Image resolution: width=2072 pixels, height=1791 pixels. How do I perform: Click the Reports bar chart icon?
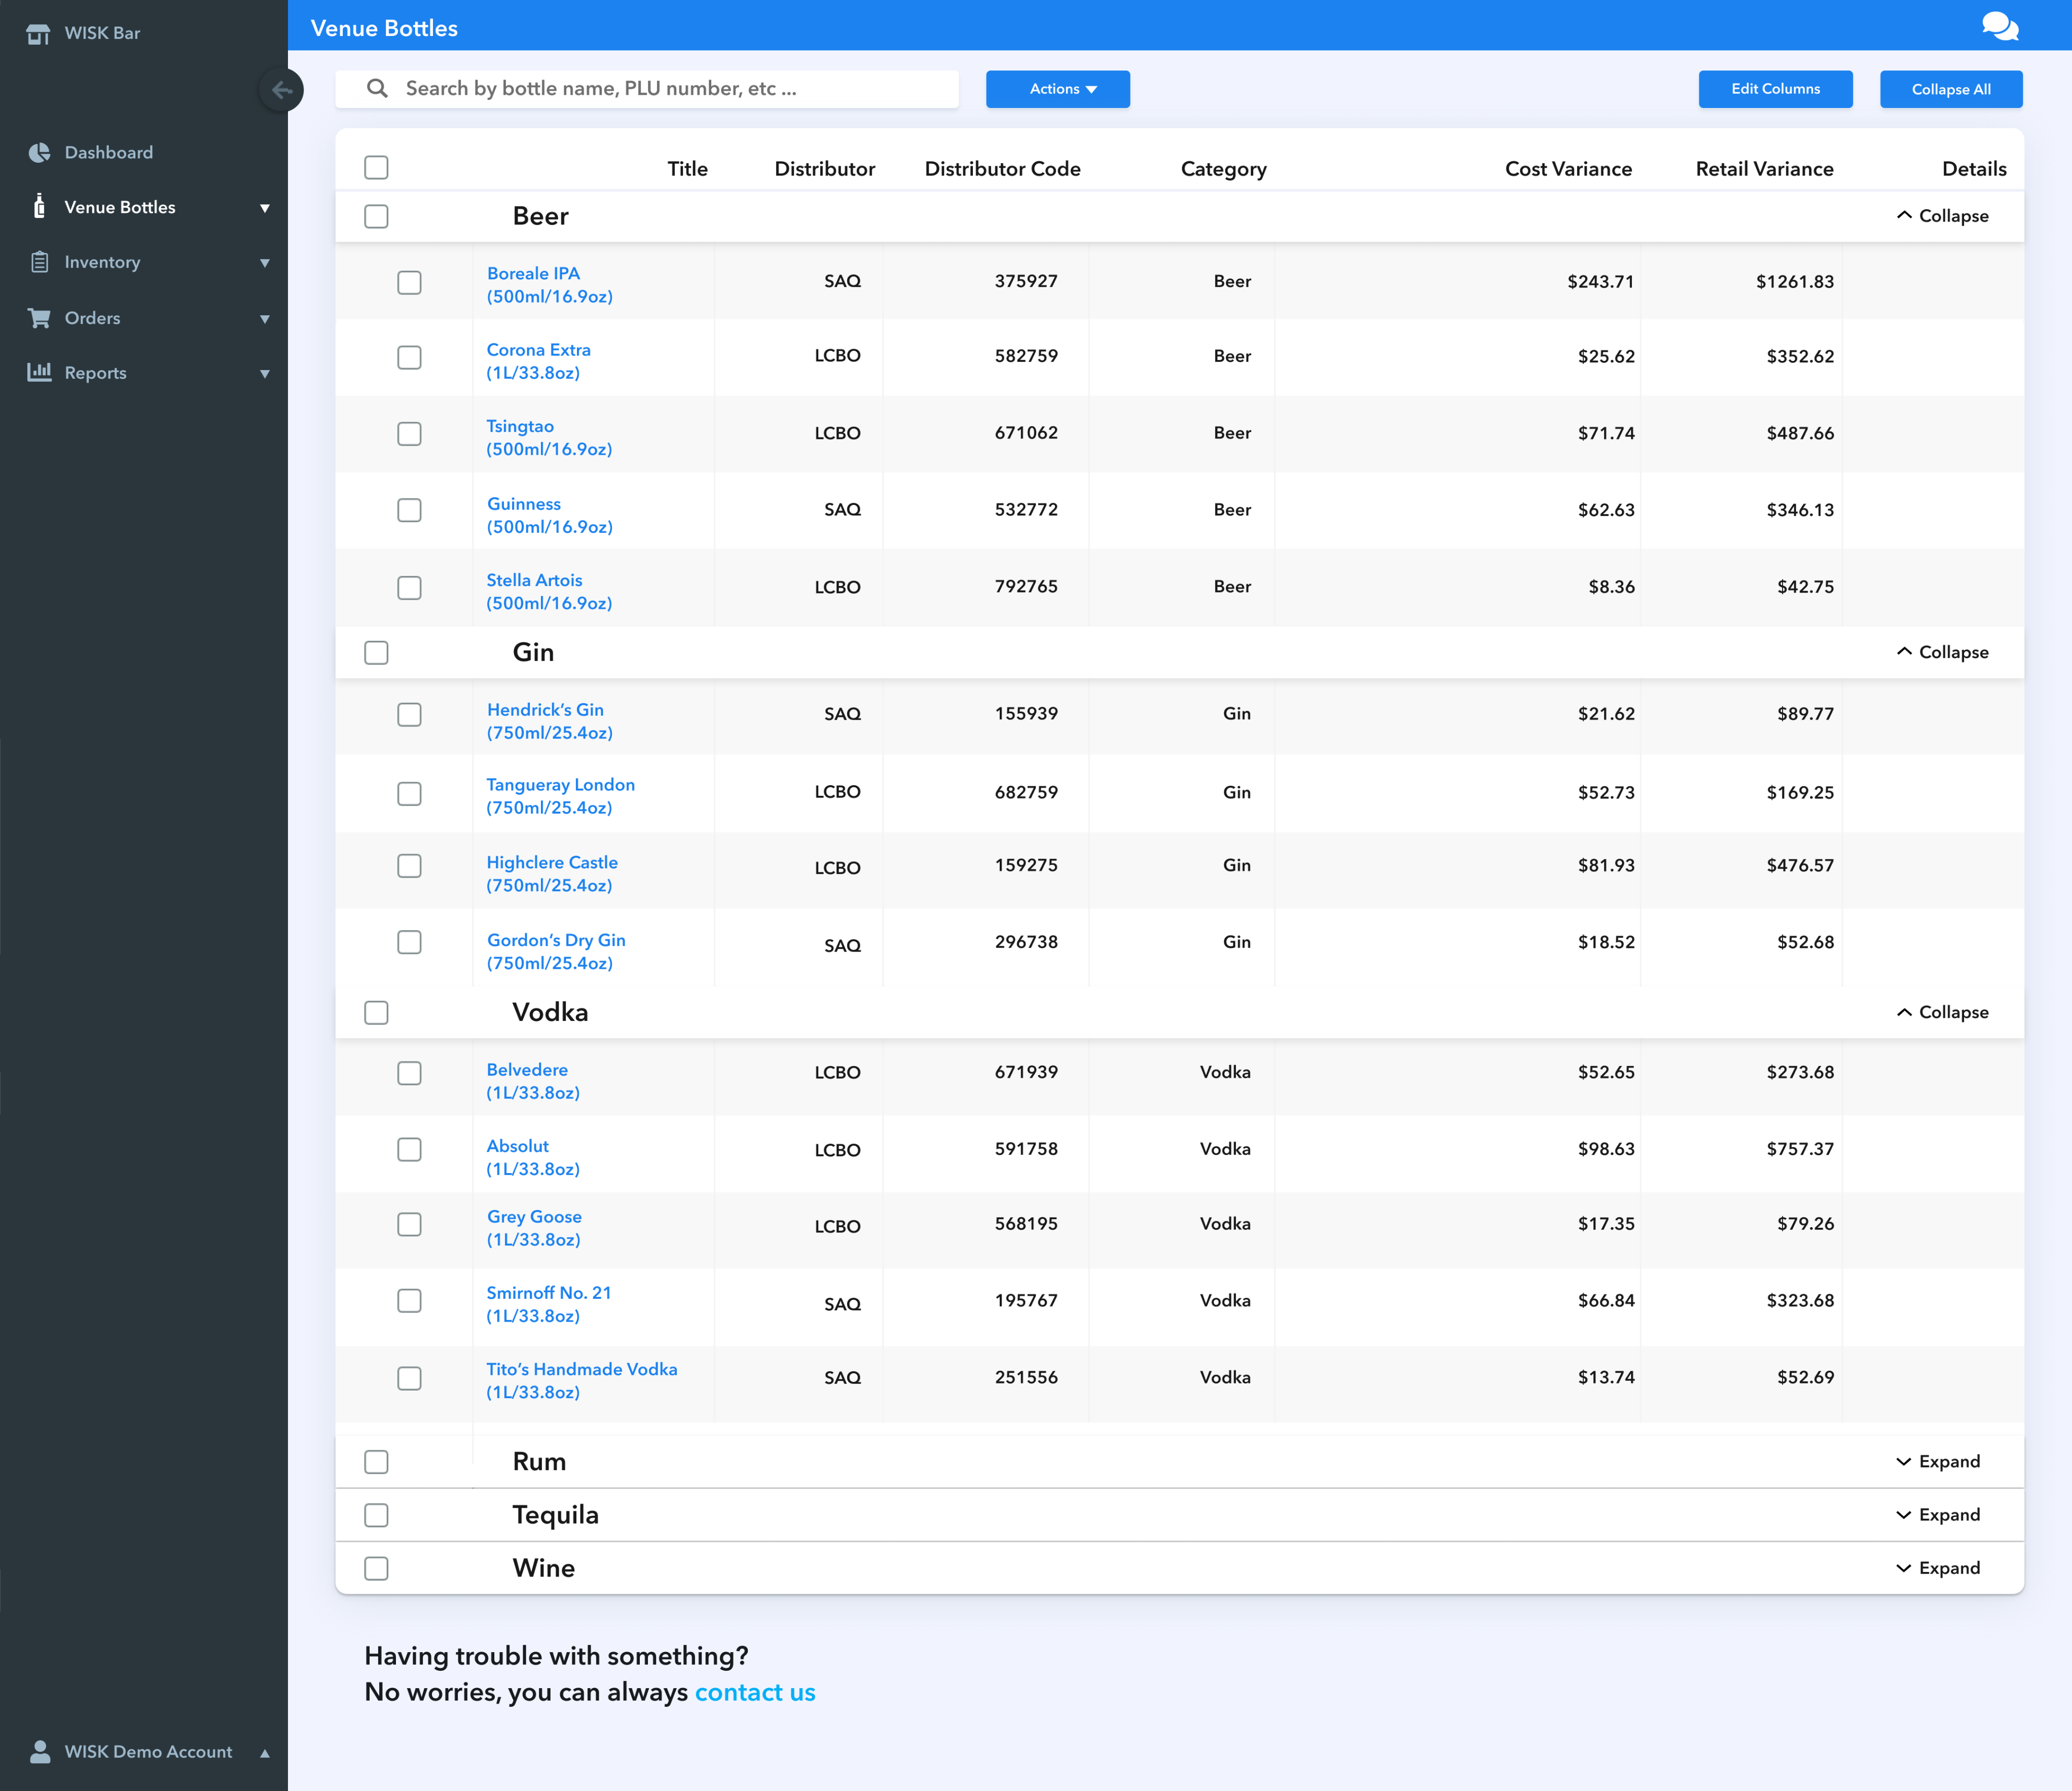[39, 372]
